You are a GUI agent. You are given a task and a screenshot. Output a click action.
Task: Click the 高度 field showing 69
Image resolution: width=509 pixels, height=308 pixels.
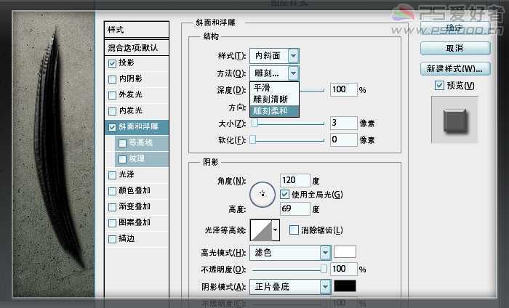(294, 208)
